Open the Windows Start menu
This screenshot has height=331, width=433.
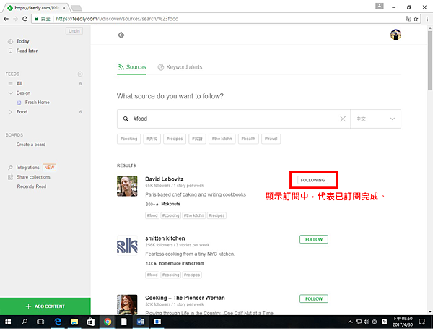pos(8,322)
